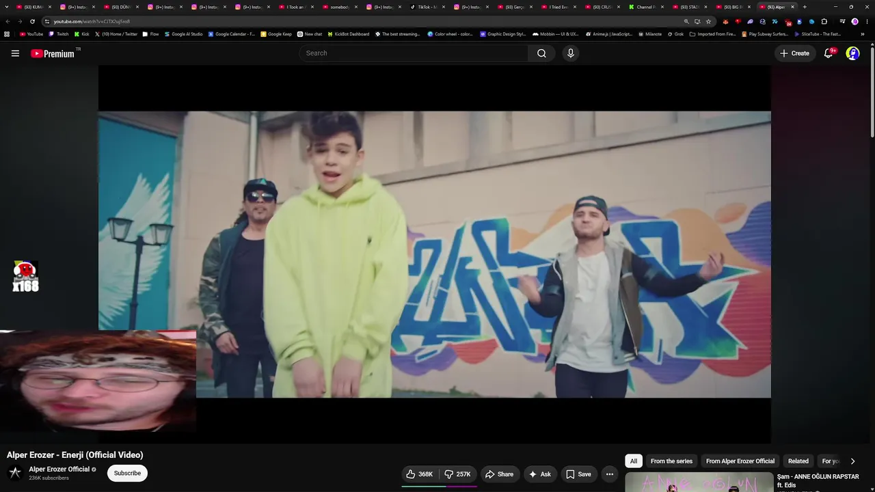This screenshot has height=492, width=875.
Task: Open the YouTube account avatar menu
Action: [x=852, y=53]
